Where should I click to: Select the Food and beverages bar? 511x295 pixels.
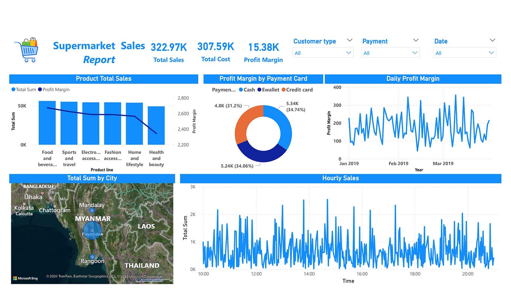tap(47, 122)
